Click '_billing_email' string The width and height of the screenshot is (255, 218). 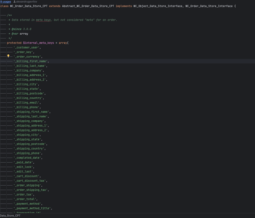27,103
